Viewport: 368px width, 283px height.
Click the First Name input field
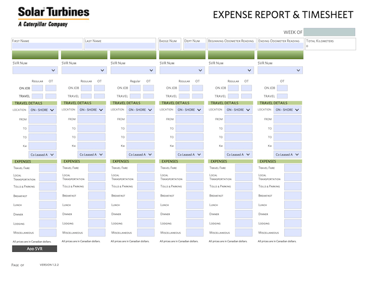click(47, 46)
